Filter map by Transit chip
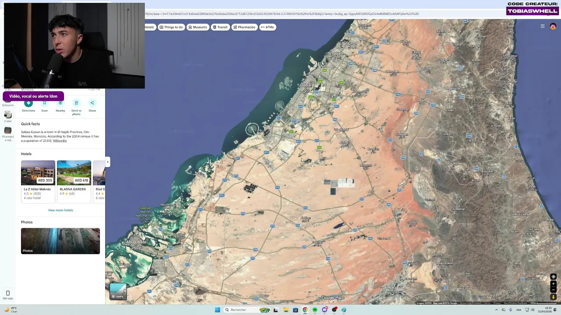561x315 pixels. pyautogui.click(x=220, y=27)
